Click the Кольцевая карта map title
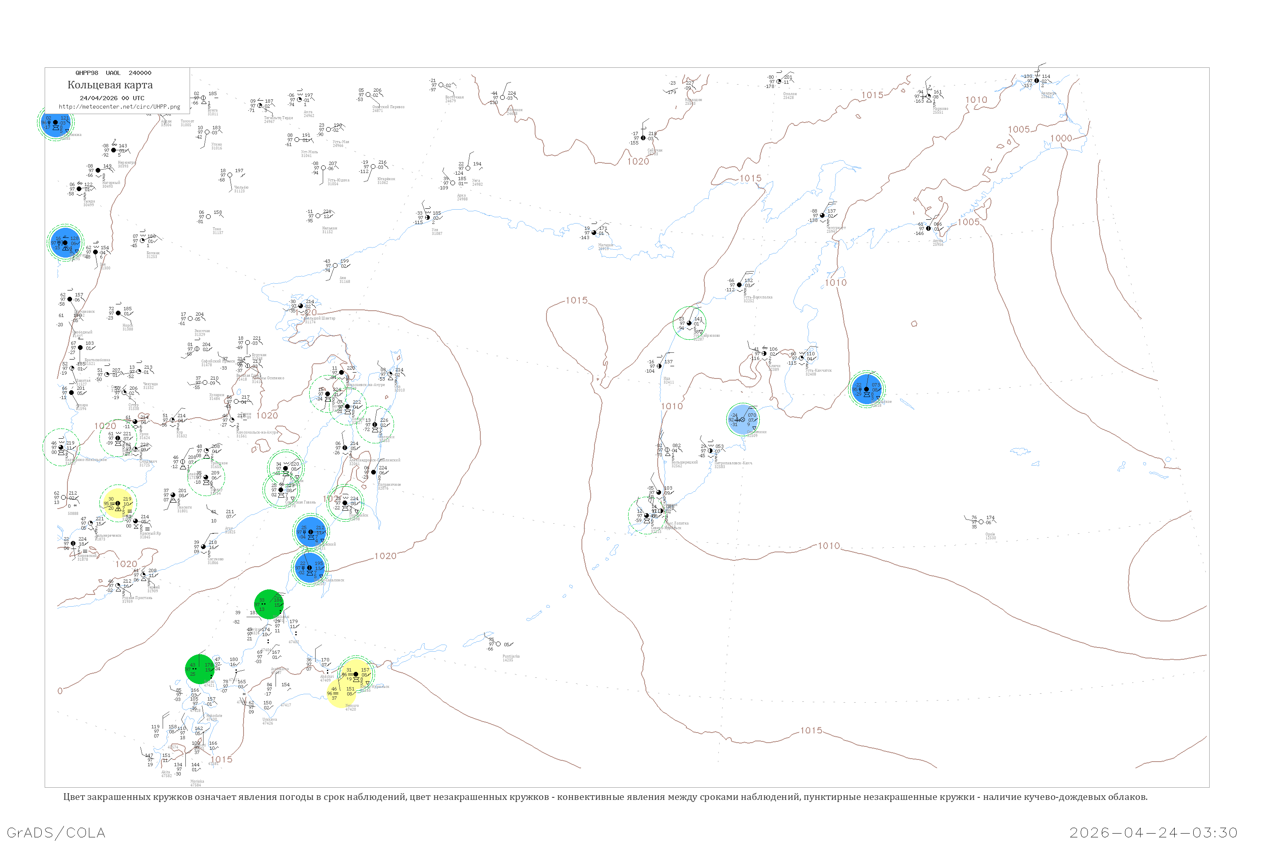Image resolution: width=1264 pixels, height=842 pixels. (110, 85)
